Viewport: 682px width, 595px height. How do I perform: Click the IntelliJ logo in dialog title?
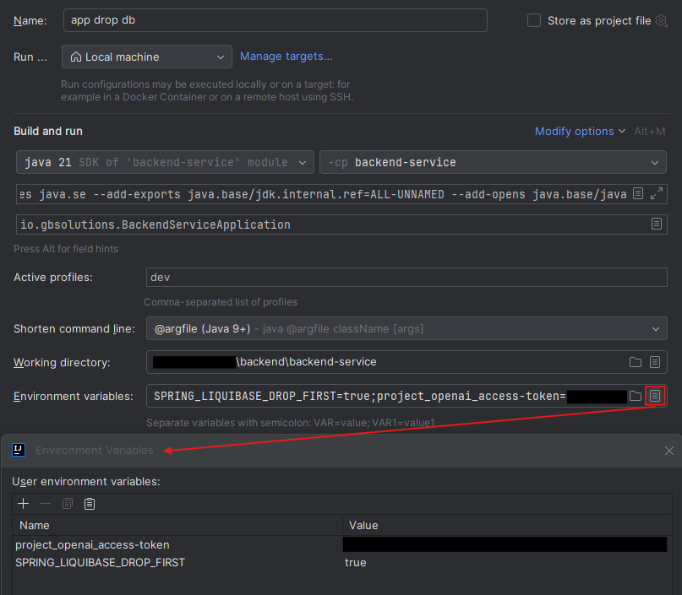click(19, 450)
